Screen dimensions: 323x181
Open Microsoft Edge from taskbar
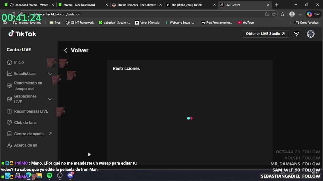click(29, 175)
